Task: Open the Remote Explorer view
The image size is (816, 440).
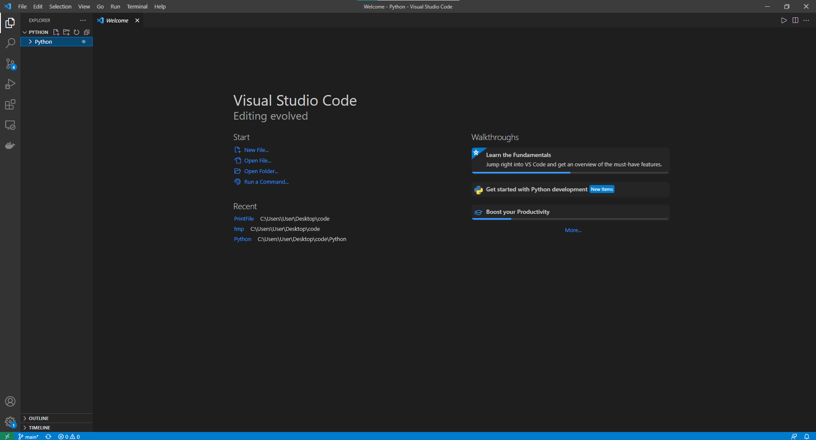Action: pyautogui.click(x=10, y=125)
